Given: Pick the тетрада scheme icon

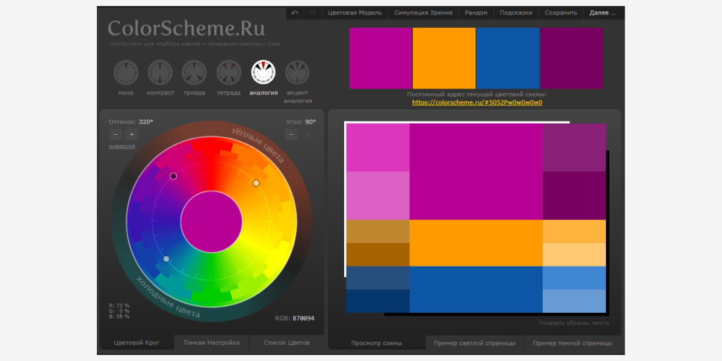Looking at the screenshot, I should 229,73.
